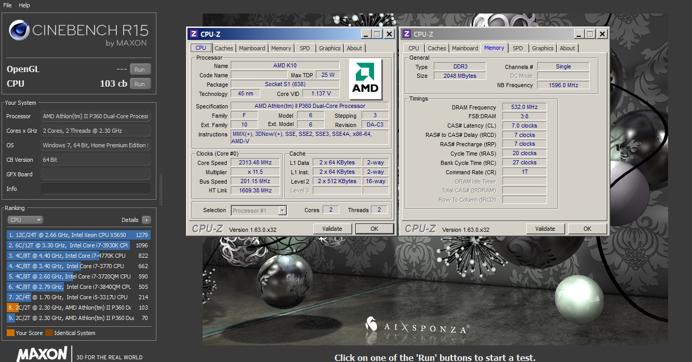Screen dimensions: 692x362
Task: Close the right CPU-Z window
Action: (x=602, y=34)
